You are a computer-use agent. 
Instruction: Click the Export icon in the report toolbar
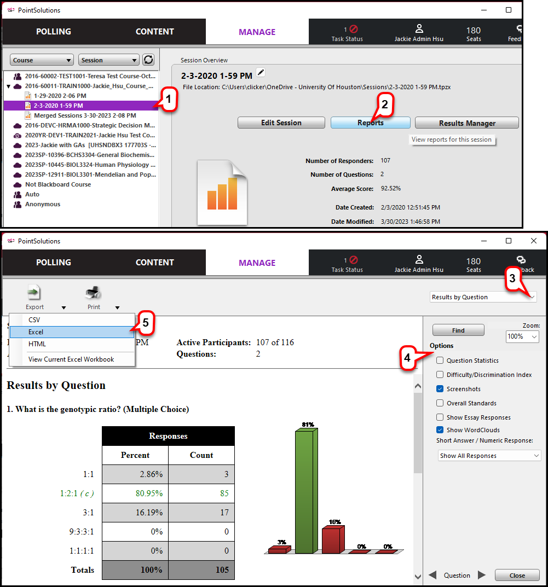tap(34, 293)
